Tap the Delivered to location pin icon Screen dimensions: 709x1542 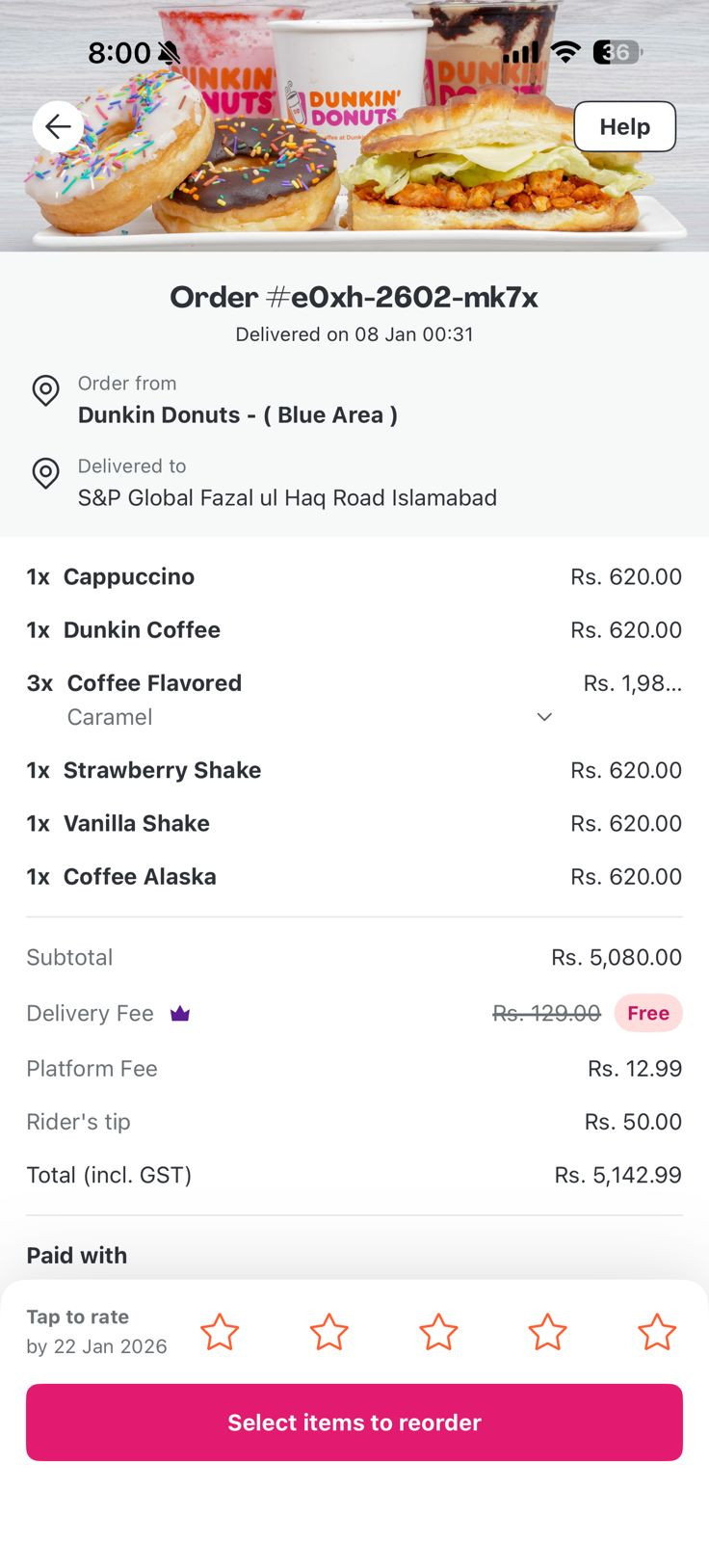45,473
